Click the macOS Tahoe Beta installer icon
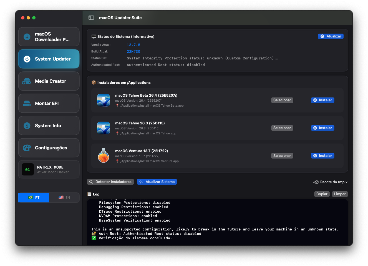Image resolution: width=368 pixels, height=266 pixels. point(103,100)
